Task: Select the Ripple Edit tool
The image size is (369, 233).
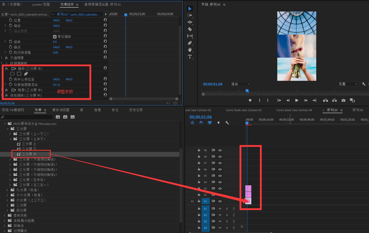Action: point(190,22)
